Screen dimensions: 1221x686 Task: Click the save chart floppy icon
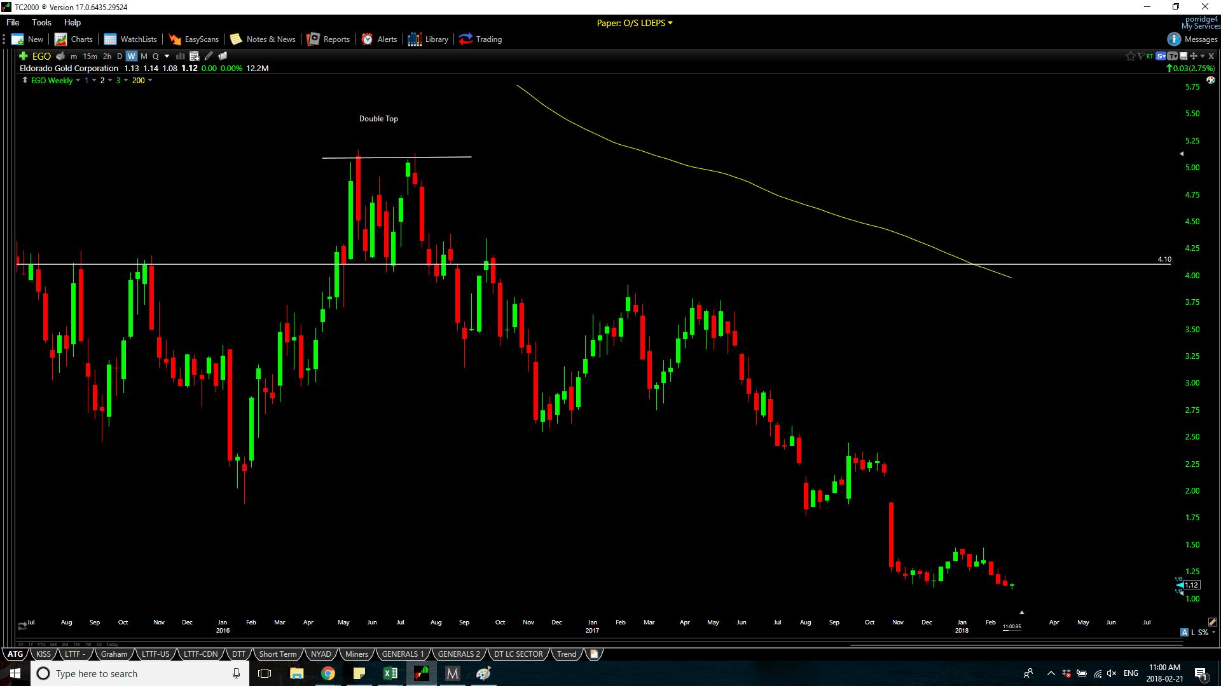coord(1183,56)
